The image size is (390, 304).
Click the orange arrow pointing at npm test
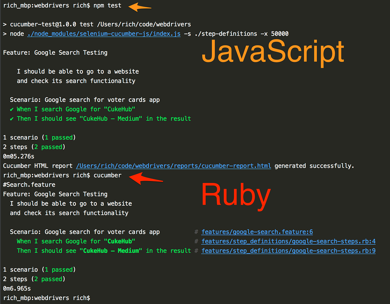(x=139, y=6)
